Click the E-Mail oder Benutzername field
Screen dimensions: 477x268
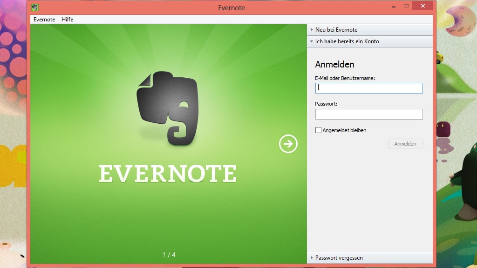point(369,88)
